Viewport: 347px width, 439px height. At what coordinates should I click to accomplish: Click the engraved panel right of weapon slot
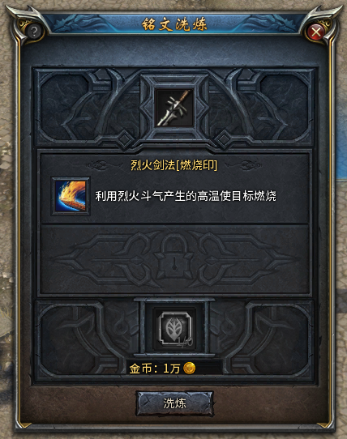261,108
